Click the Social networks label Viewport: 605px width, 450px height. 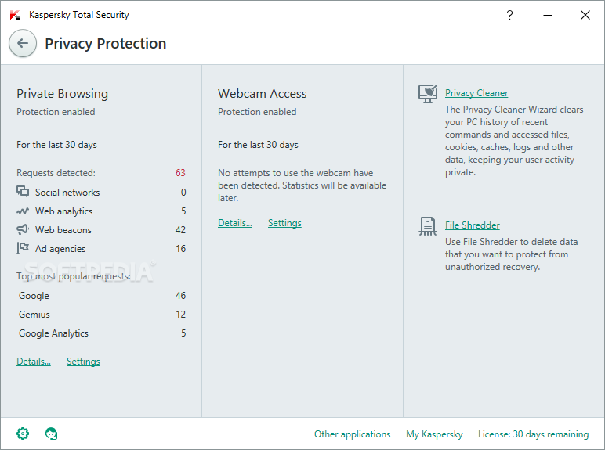tap(67, 193)
